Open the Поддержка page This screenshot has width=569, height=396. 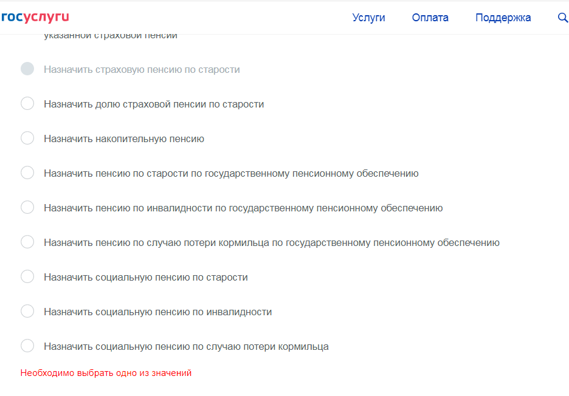pyautogui.click(x=503, y=18)
